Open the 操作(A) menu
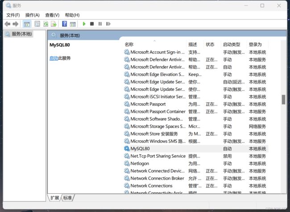This screenshot has height=212, width=290. coord(33,15)
